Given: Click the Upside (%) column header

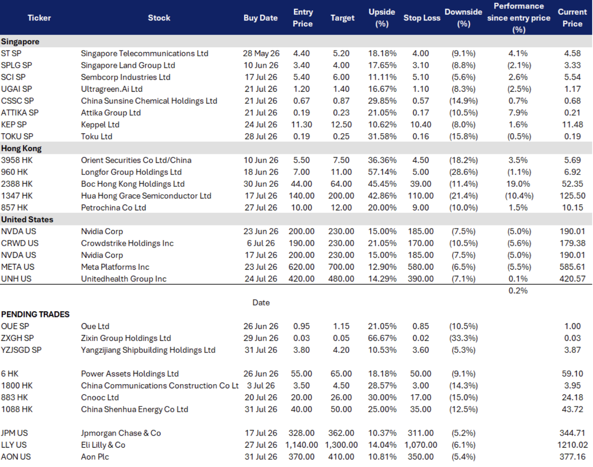Looking at the screenshot, I should point(382,18).
